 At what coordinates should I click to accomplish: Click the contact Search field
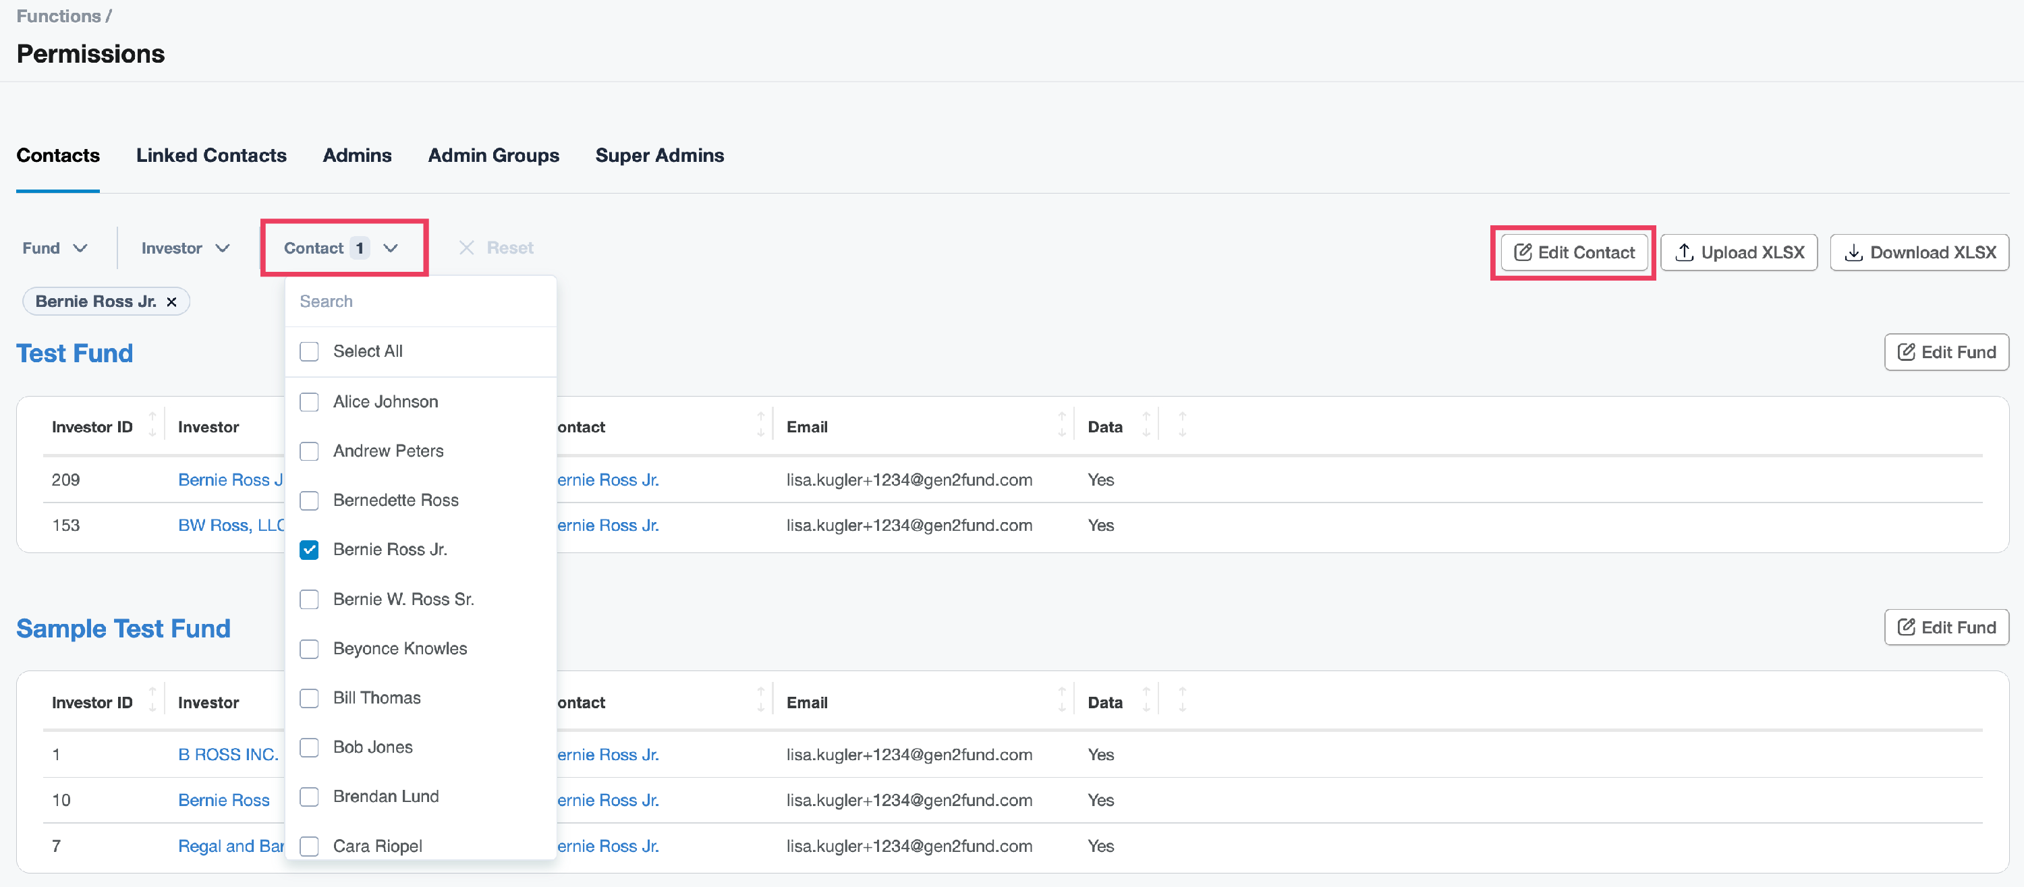[420, 302]
